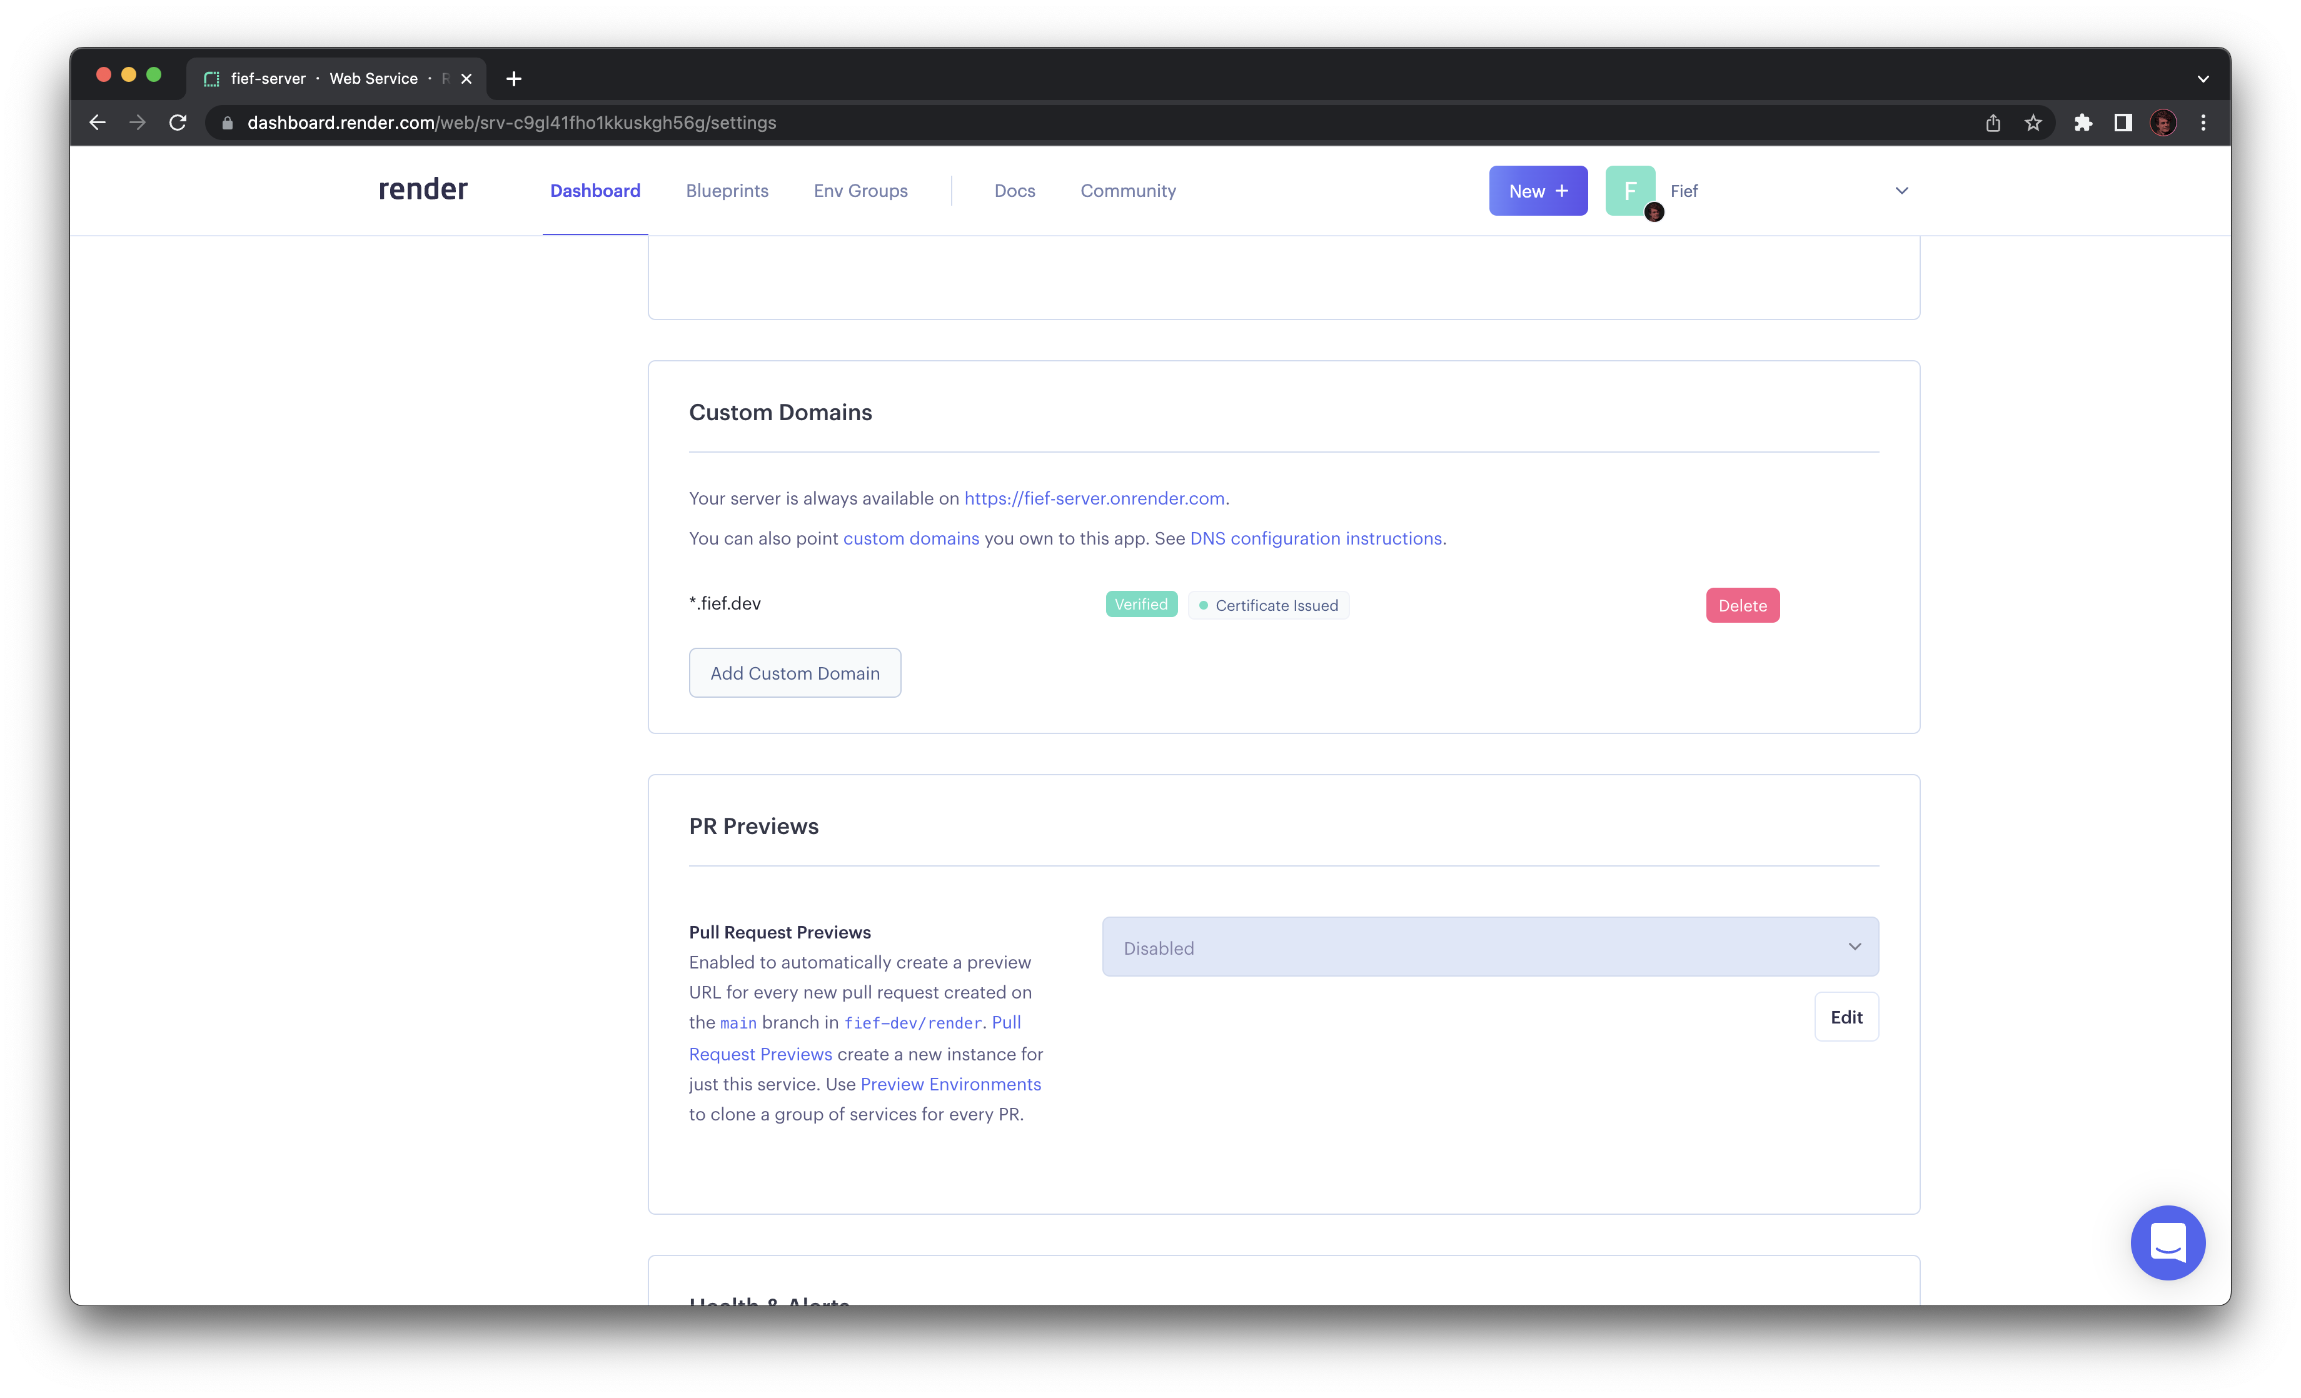Open DNS configuration instructions link
This screenshot has width=2301, height=1398.
1315,538
